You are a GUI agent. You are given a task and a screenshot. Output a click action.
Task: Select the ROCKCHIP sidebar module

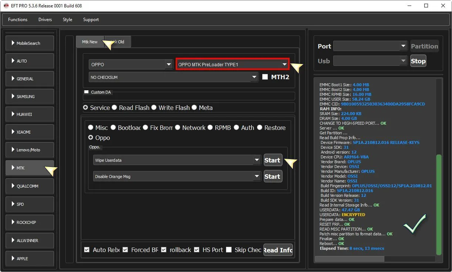coord(30,222)
